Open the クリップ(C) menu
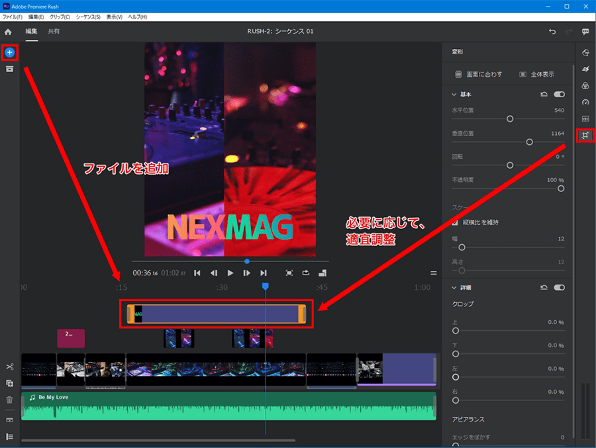This screenshot has width=596, height=448. point(60,17)
